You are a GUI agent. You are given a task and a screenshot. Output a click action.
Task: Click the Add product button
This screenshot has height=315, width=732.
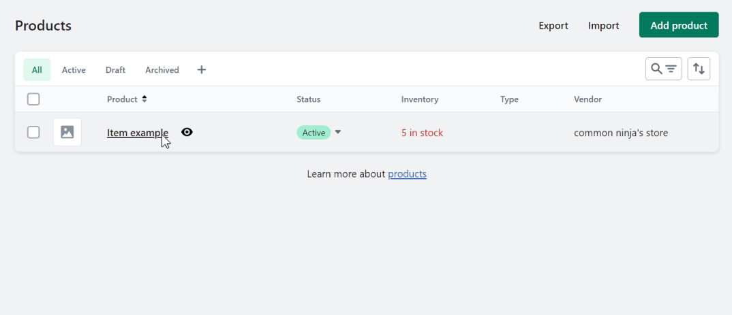pos(678,25)
